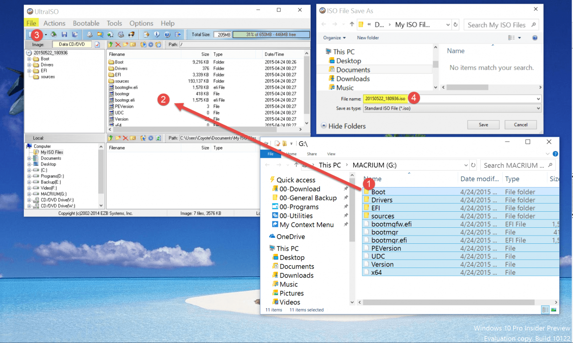
Task: Click the red Delete X in Image pane toolbar
Action: 118,44
